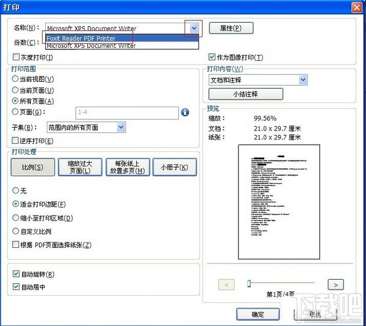Select 缩小至打印区域(D) radio option

pyautogui.click(x=16, y=218)
